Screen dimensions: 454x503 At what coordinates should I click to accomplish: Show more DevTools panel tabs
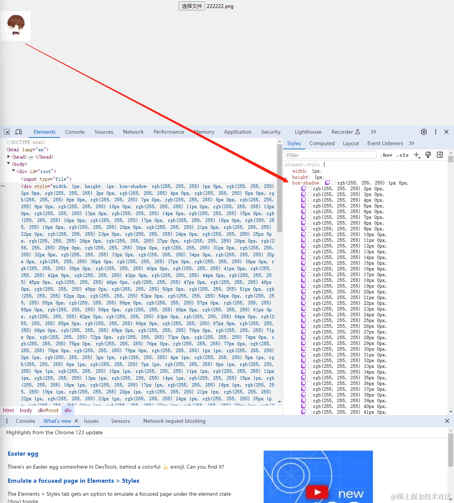374,132
